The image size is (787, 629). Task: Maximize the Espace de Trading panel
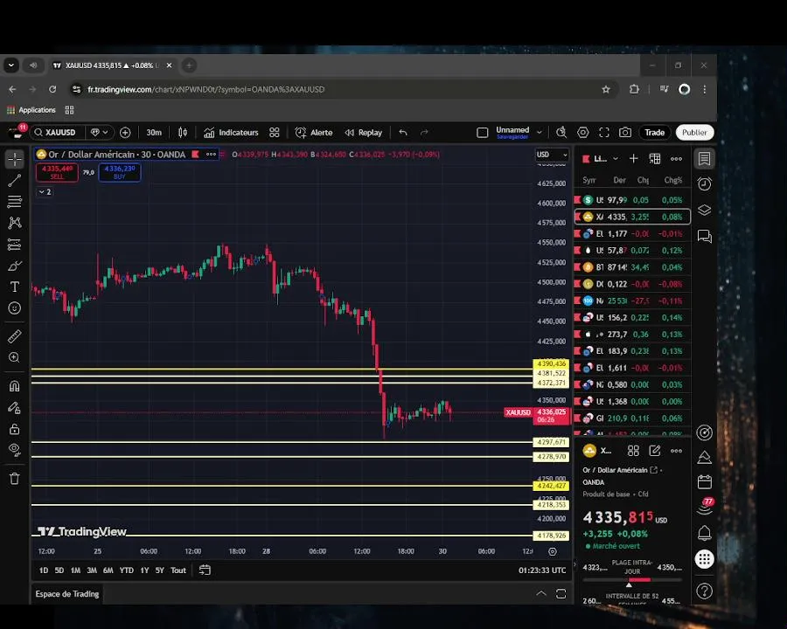561,594
